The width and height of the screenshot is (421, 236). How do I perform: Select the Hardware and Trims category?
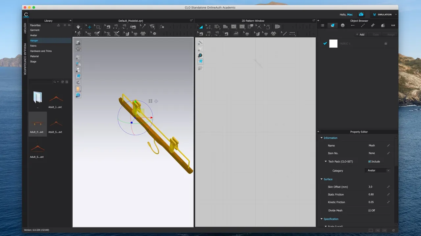pyautogui.click(x=41, y=51)
